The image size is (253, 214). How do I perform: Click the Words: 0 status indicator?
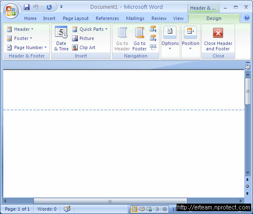(47, 209)
